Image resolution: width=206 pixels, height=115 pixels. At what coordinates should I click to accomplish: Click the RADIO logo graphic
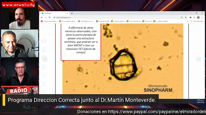[x=18, y=91]
